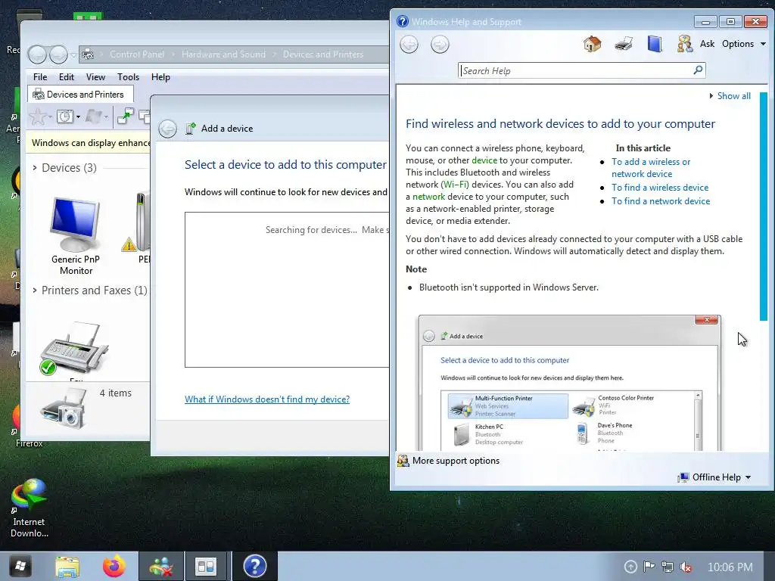Launch Firefox from the taskbar

[x=114, y=566]
